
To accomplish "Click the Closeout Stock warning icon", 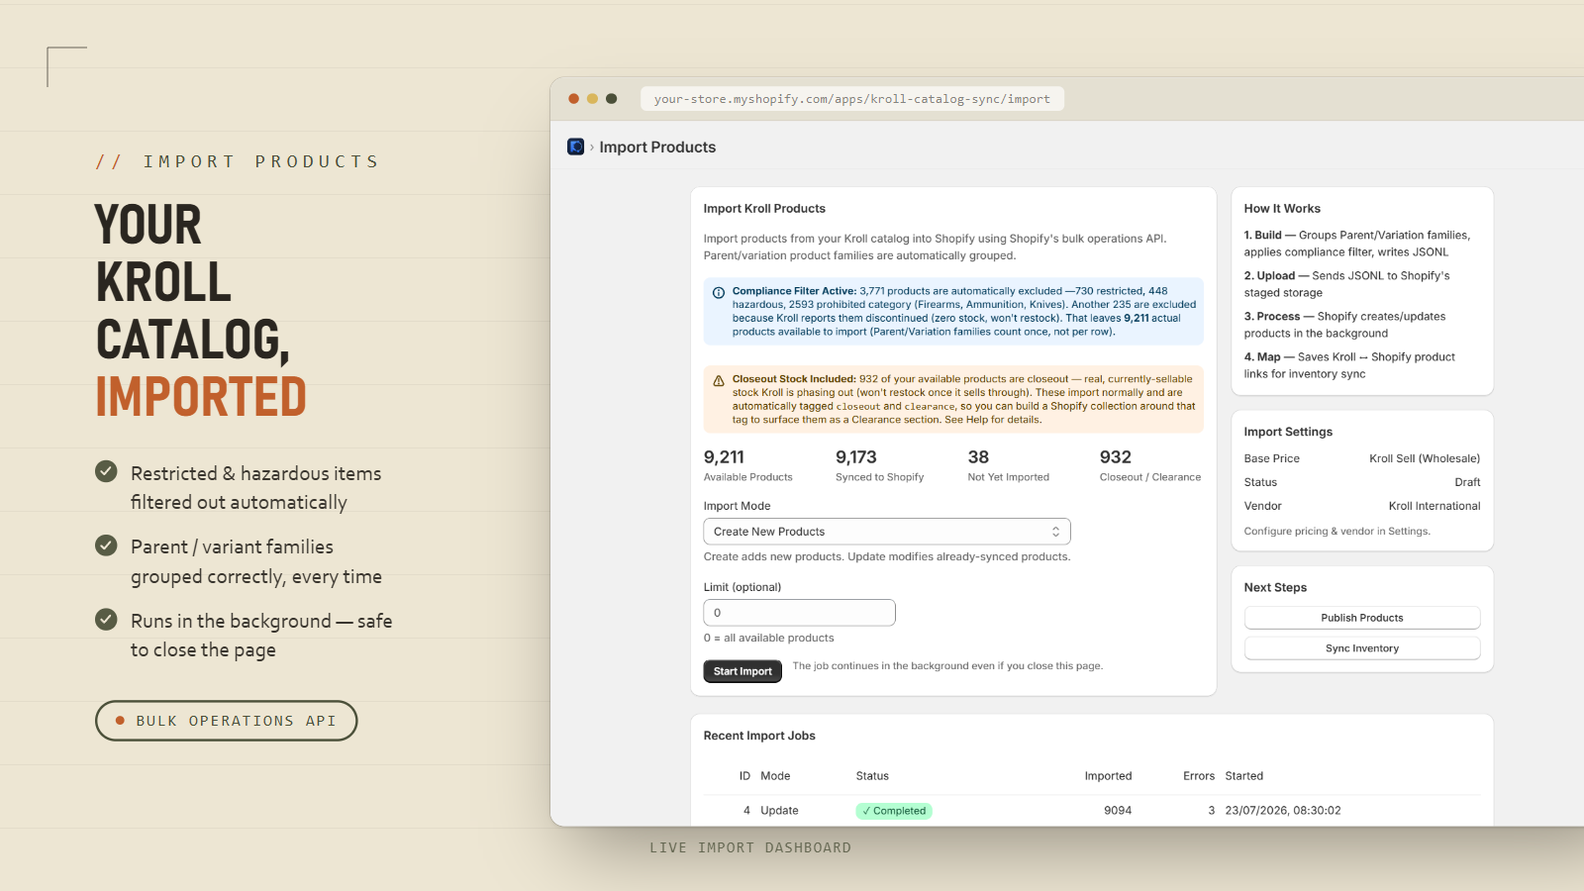I will 719,380.
